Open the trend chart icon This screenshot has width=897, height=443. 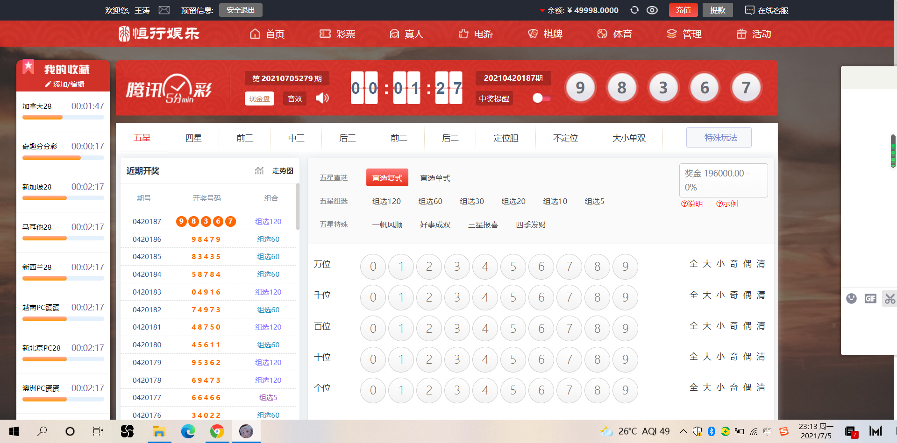(259, 171)
